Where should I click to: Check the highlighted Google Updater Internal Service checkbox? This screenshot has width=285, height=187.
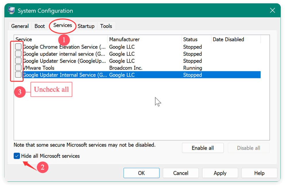click(18, 75)
